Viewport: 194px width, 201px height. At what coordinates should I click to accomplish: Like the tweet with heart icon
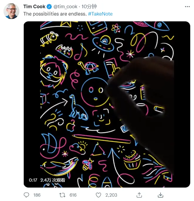[x=99, y=195]
